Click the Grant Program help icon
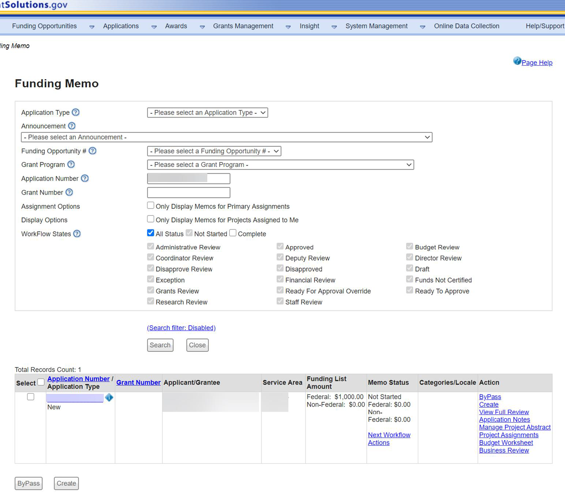 click(71, 164)
